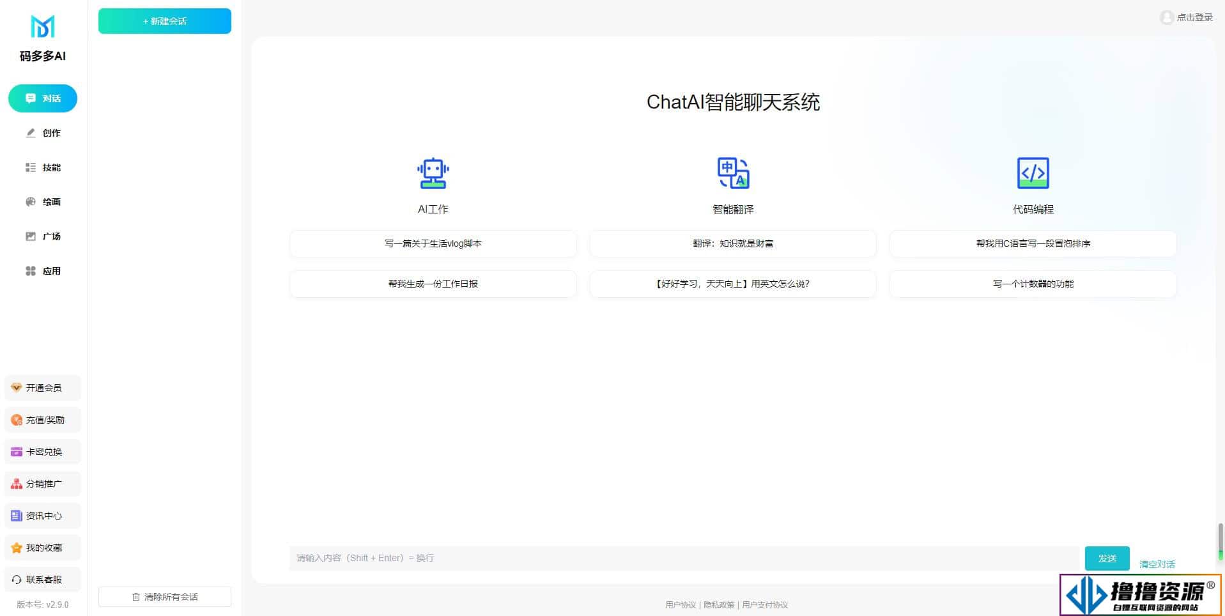Click the grid icon beside 应用
The image size is (1225, 616).
[31, 271]
